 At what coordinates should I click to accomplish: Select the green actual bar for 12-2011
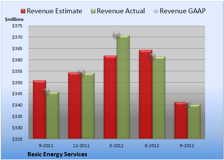tap(88, 106)
